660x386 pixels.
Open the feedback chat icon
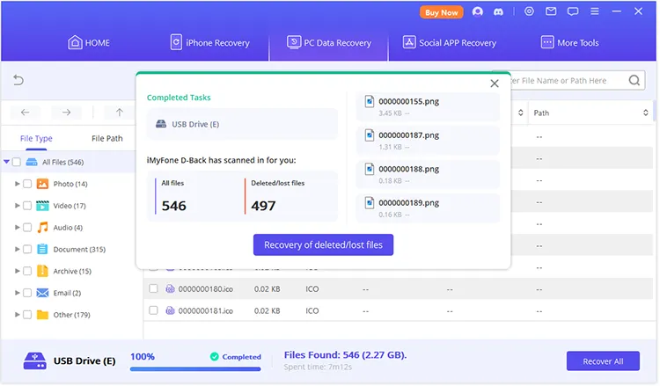pos(573,11)
